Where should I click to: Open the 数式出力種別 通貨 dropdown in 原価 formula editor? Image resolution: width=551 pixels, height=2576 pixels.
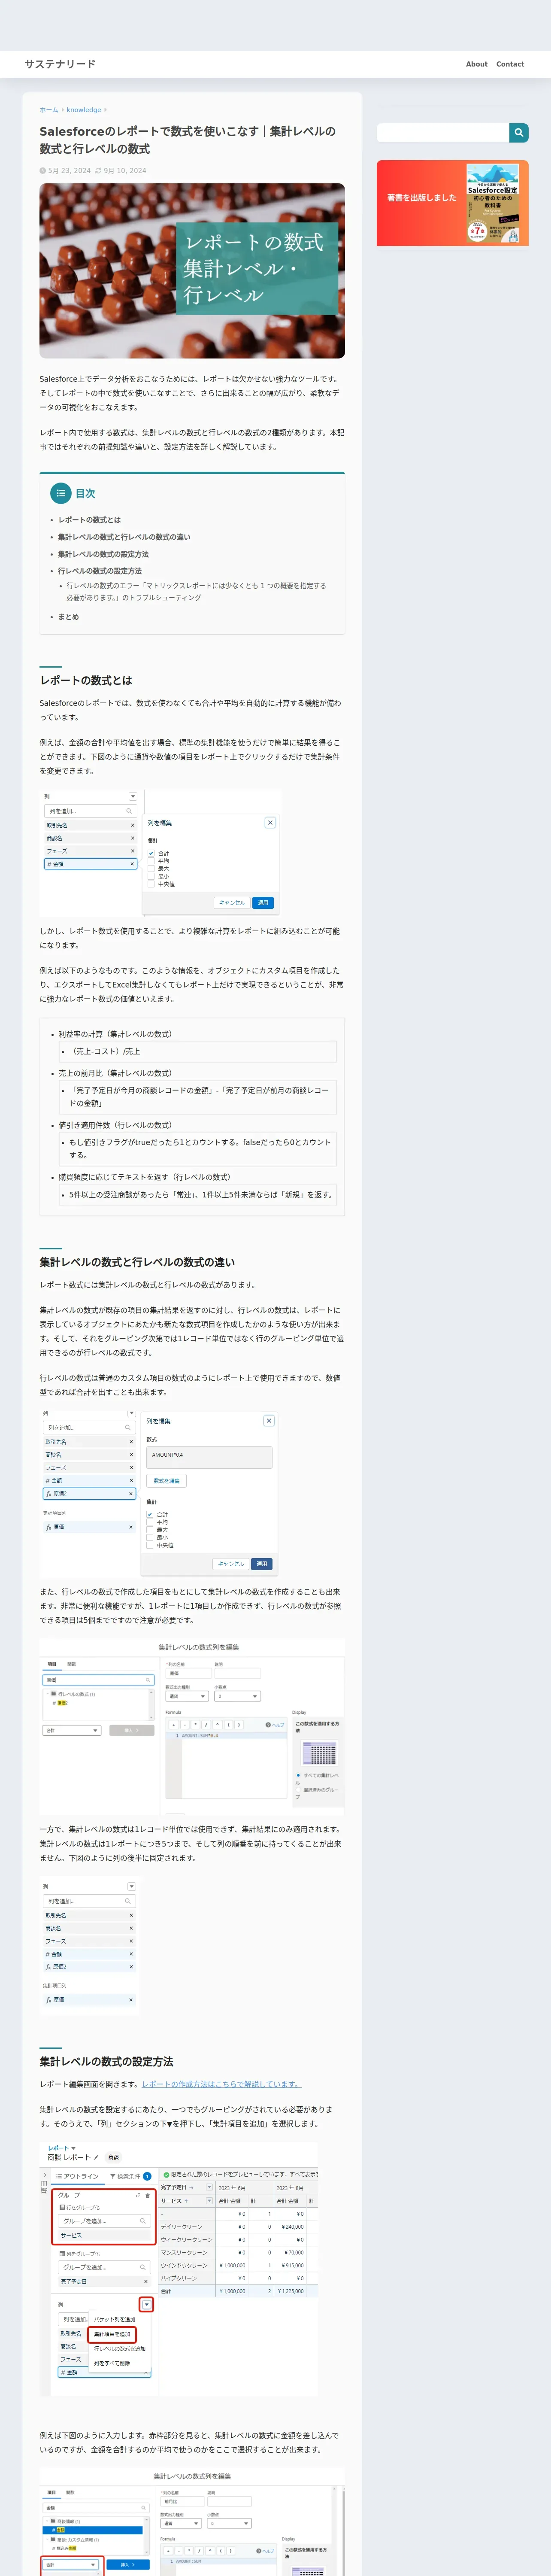(x=187, y=1696)
